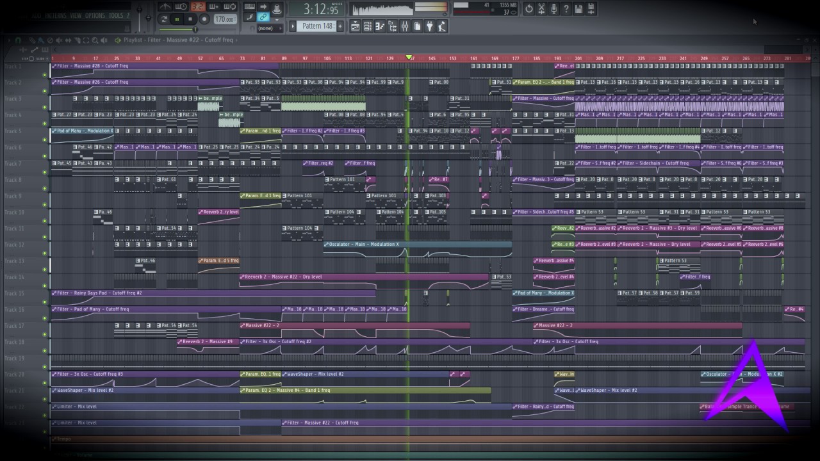Mute Track 18 with green light
This screenshot has width=820, height=461.
pyautogui.click(x=45, y=351)
